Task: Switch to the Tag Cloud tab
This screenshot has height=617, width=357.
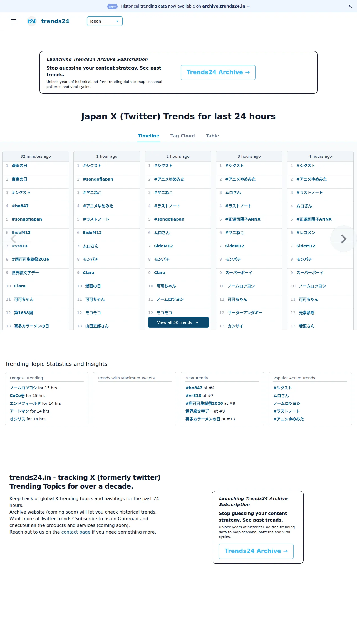Action: pyautogui.click(x=182, y=136)
